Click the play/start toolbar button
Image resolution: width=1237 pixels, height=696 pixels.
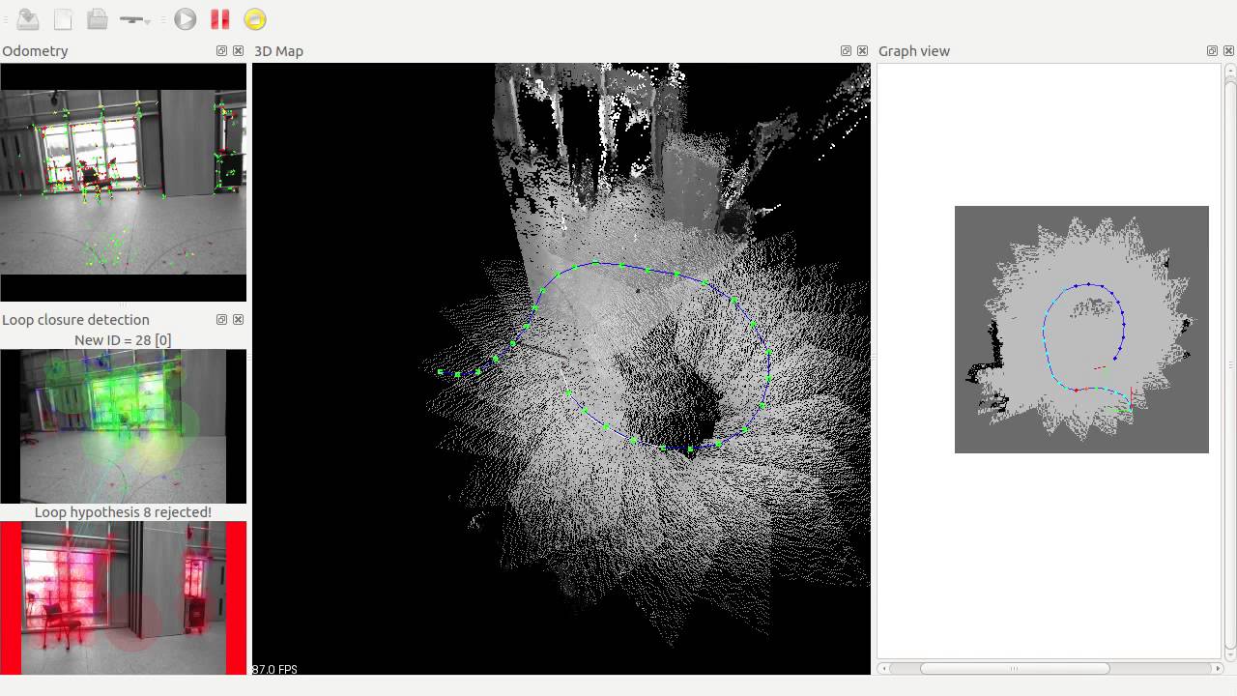[x=186, y=18]
